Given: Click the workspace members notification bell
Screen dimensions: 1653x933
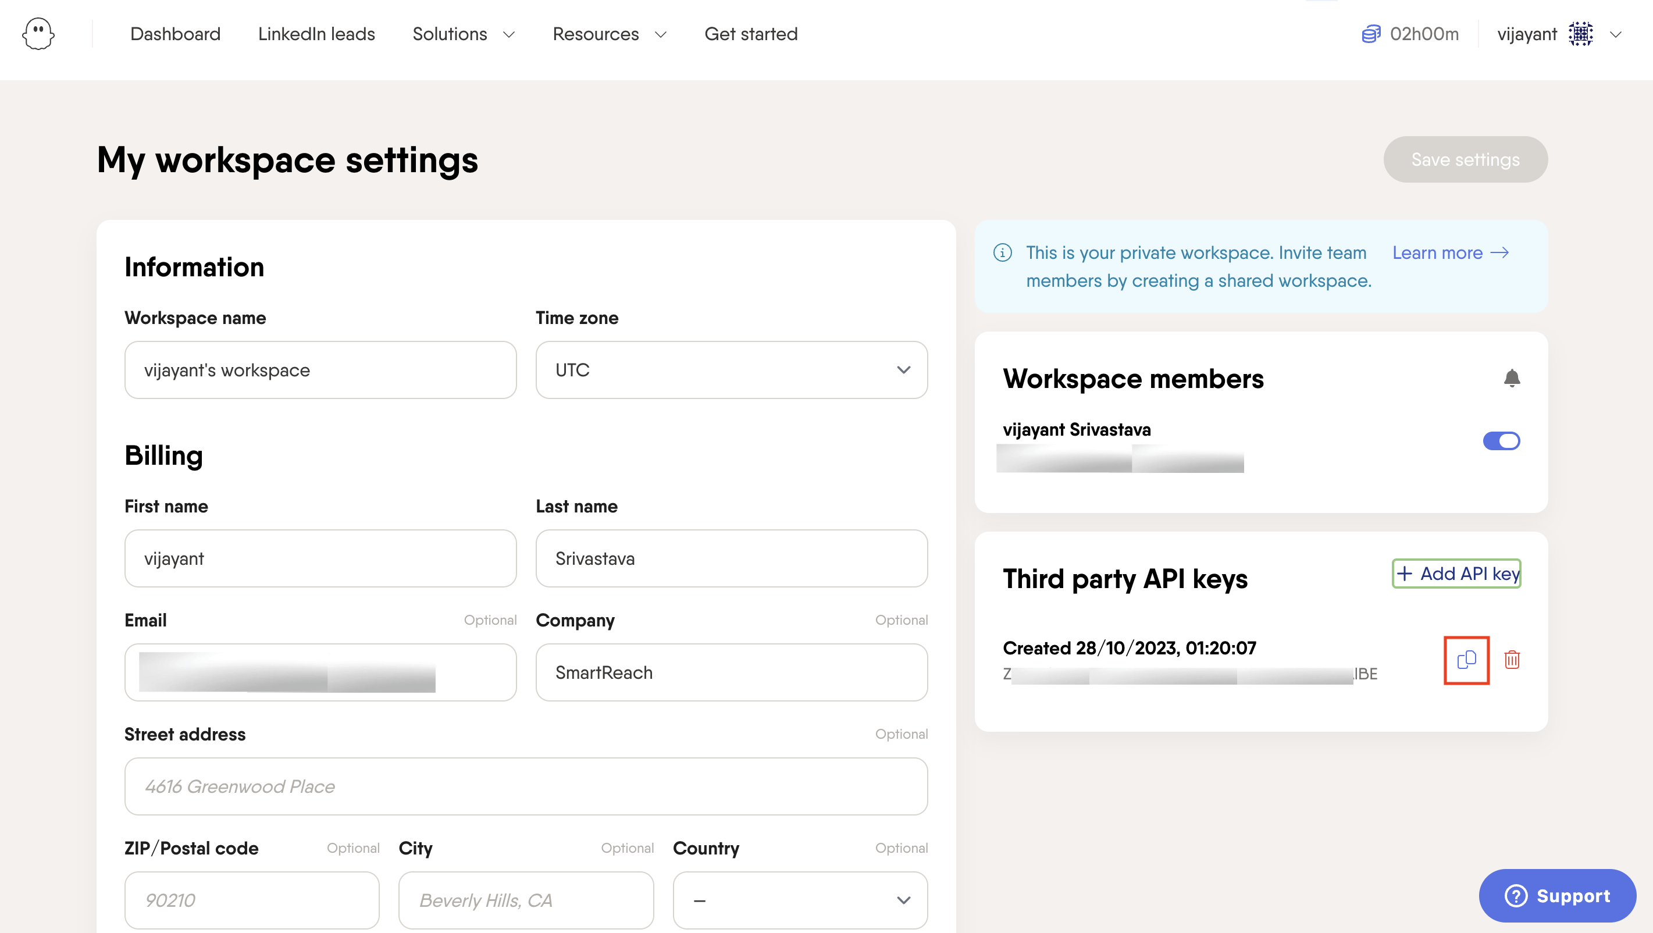Looking at the screenshot, I should coord(1512,379).
